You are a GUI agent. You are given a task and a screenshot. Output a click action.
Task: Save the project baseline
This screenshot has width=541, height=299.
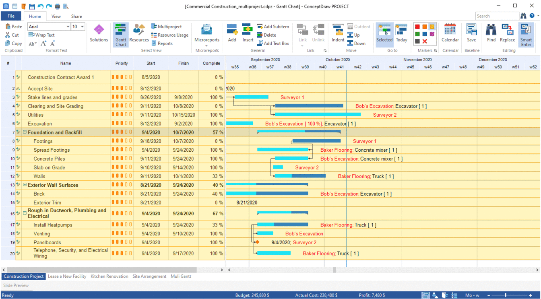(x=471, y=33)
